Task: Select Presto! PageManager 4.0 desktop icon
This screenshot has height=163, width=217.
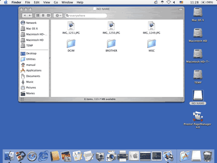Action: [x=197, y=116]
